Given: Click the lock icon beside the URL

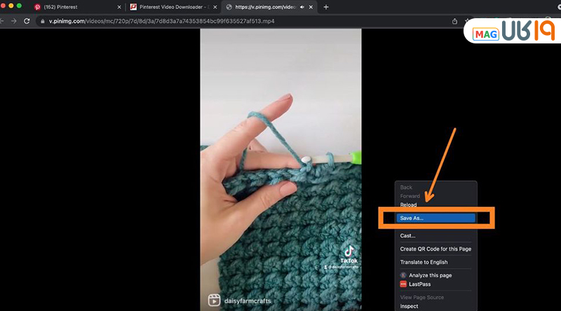Looking at the screenshot, I should pos(43,21).
